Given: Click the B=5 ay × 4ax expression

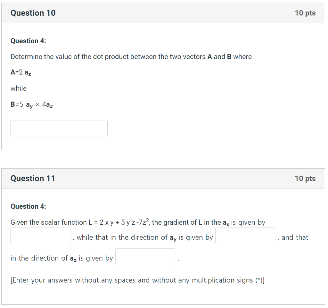Looking at the screenshot, I should click(32, 104).
